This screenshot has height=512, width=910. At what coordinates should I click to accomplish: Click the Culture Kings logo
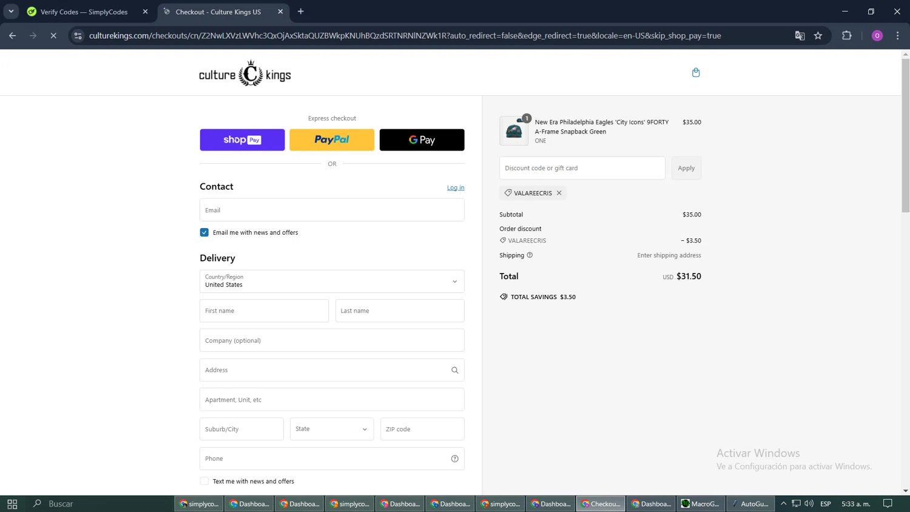tap(245, 73)
